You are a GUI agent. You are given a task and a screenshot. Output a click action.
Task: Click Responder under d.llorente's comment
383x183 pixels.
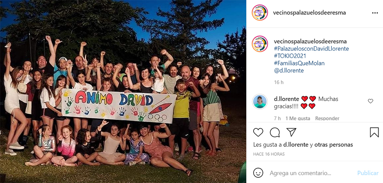pyautogui.click(x=327, y=118)
